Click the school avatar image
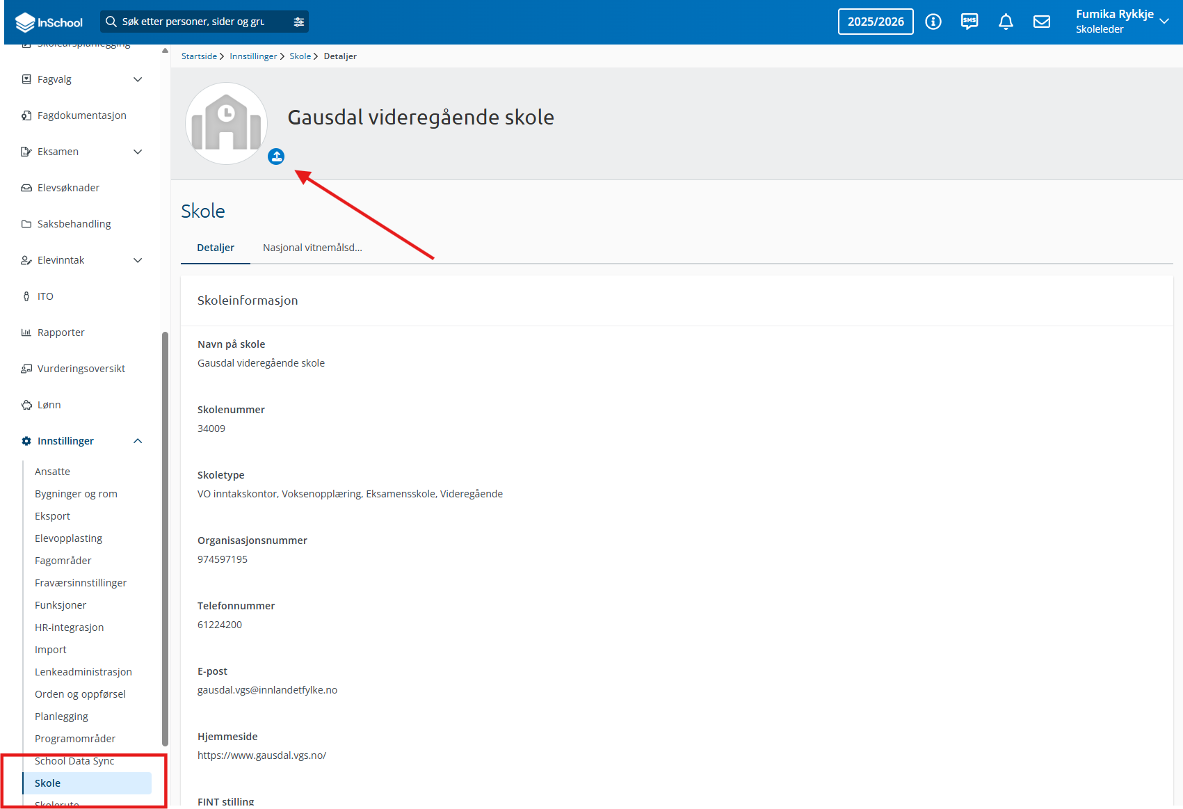The height and width of the screenshot is (809, 1183). (226, 124)
